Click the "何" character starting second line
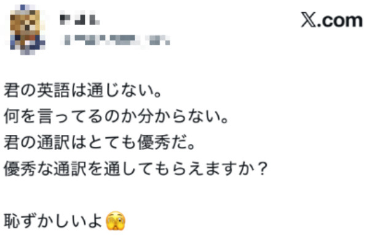Image resolution: width=375 pixels, height=250 pixels. (12, 115)
